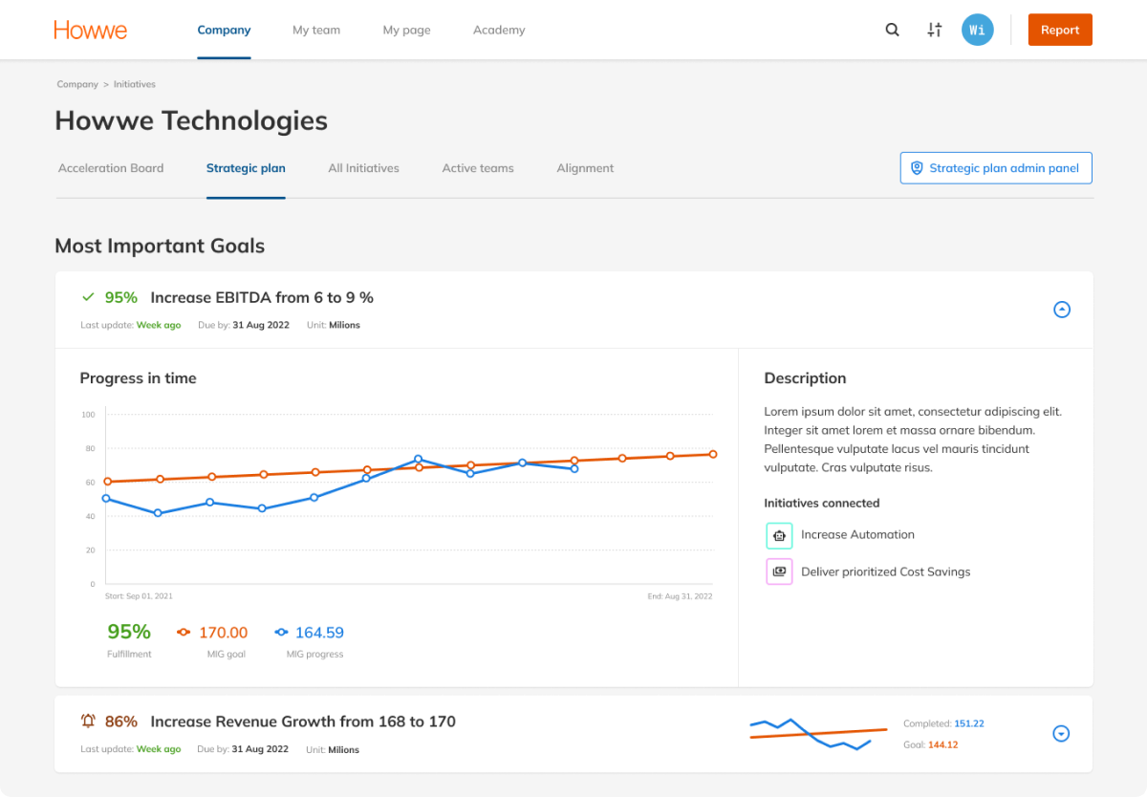Viewport: 1147px width, 797px height.
Task: Click the Howwe logo
Action: pyautogui.click(x=91, y=30)
